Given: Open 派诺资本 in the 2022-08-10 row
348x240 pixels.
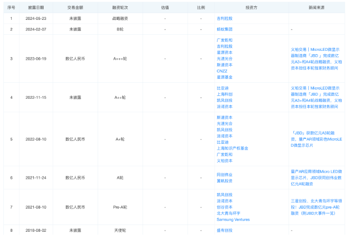Looking at the screenshot, I should (224, 136).
